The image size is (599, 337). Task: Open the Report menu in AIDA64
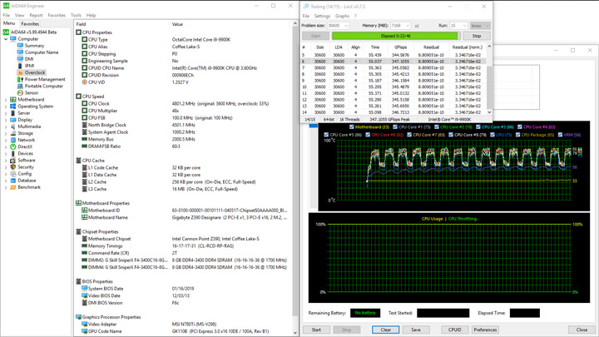tap(36, 15)
